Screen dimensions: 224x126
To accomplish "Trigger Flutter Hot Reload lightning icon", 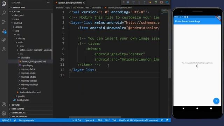I will [x=150, y=2].
